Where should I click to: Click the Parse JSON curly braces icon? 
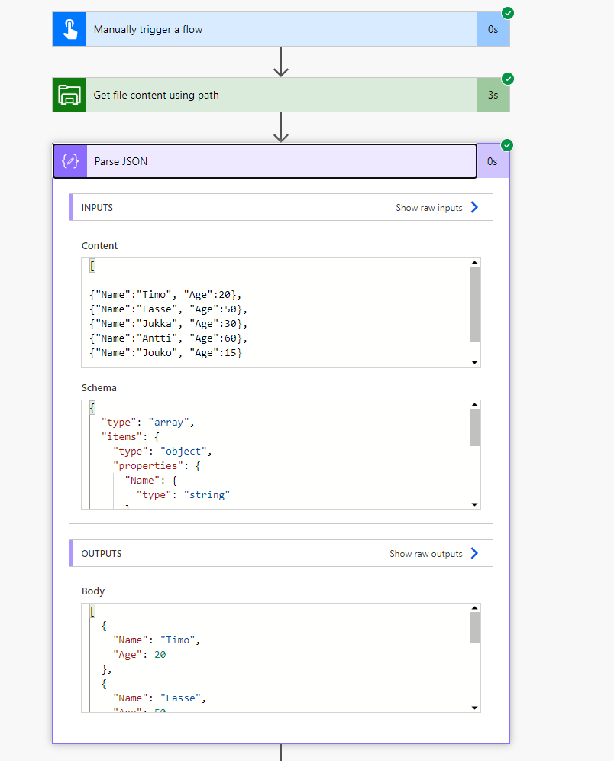click(70, 161)
